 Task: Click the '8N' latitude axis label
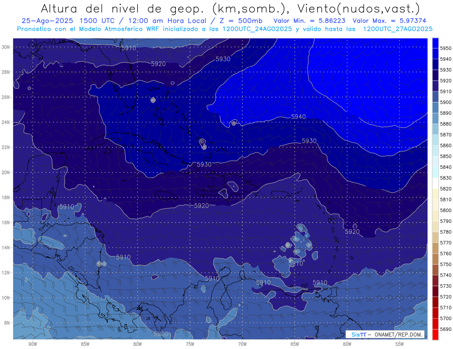tap(6, 323)
